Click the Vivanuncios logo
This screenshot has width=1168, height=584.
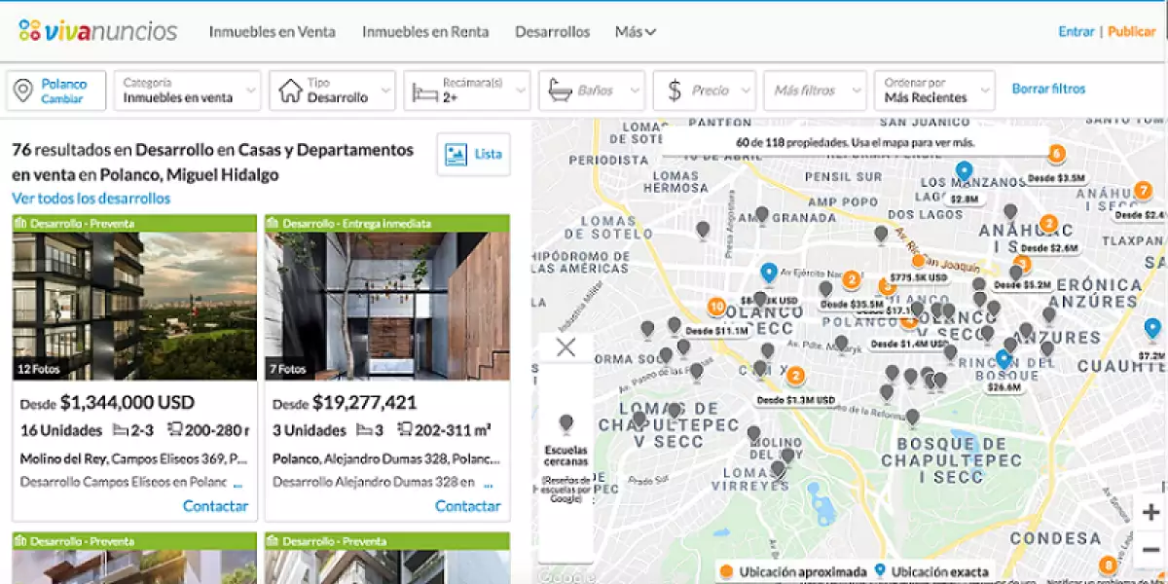pyautogui.click(x=97, y=31)
